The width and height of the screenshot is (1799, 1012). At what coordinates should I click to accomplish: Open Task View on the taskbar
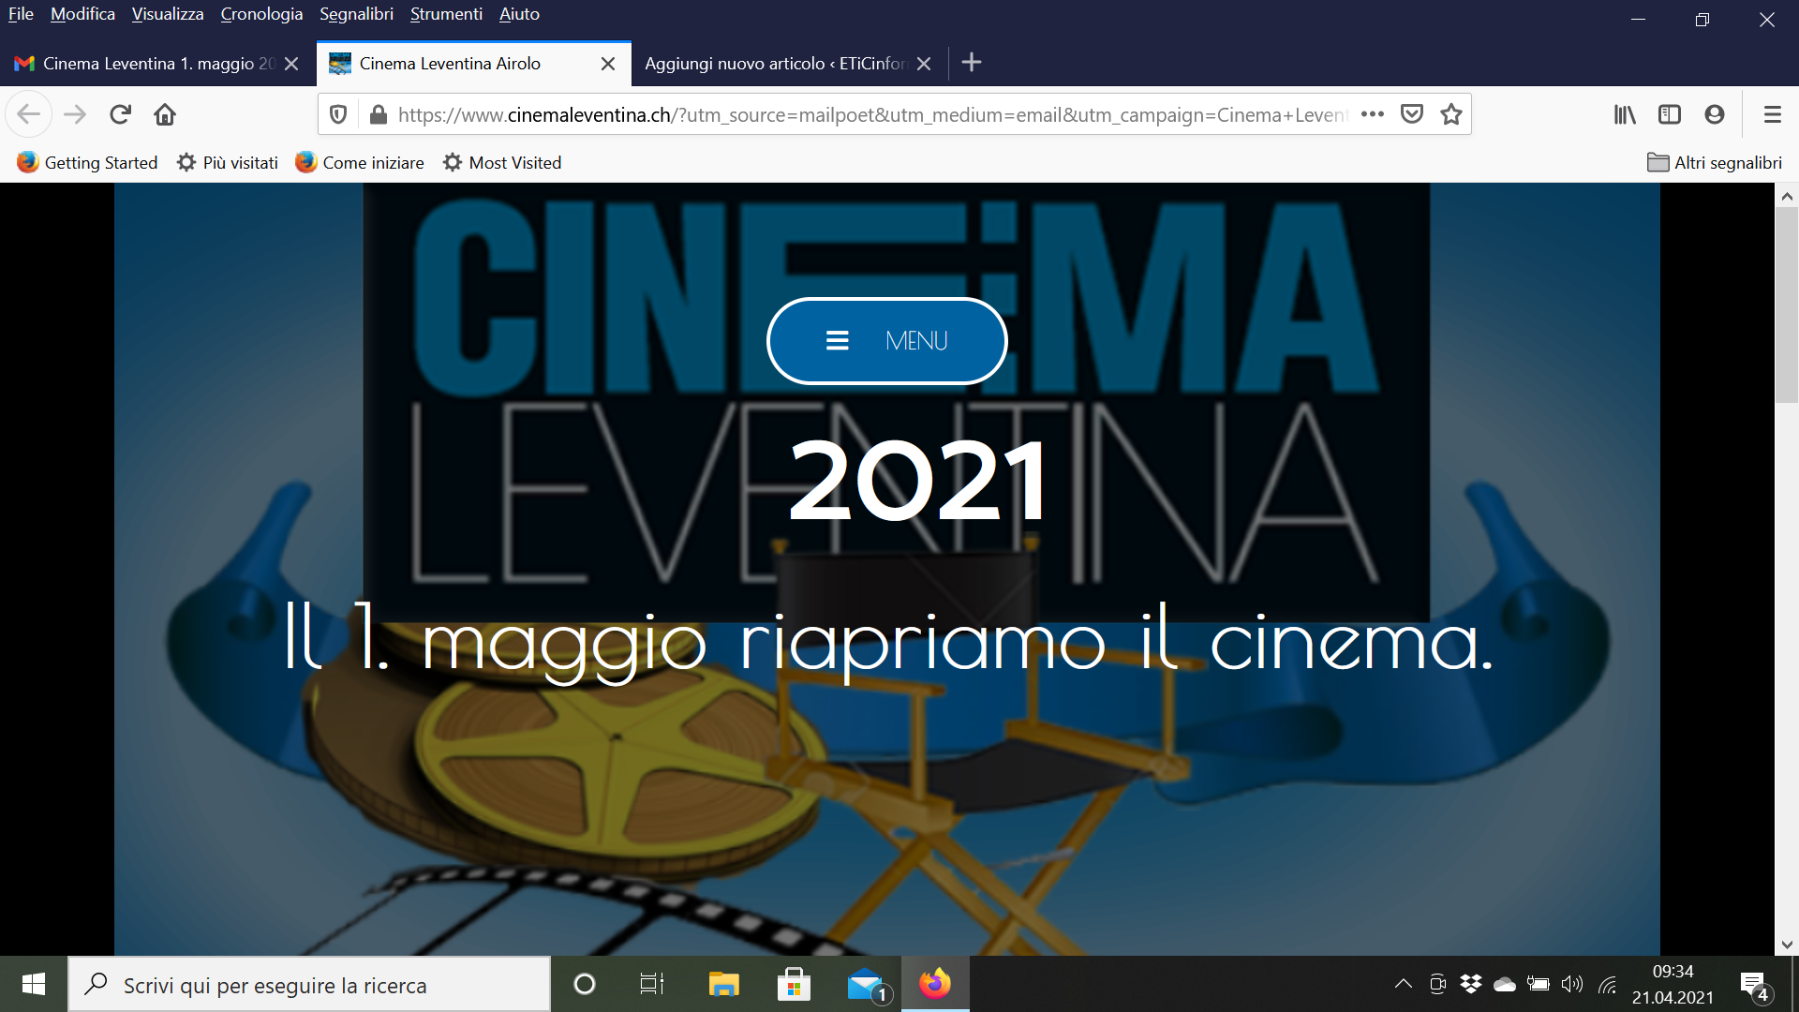pos(651,984)
